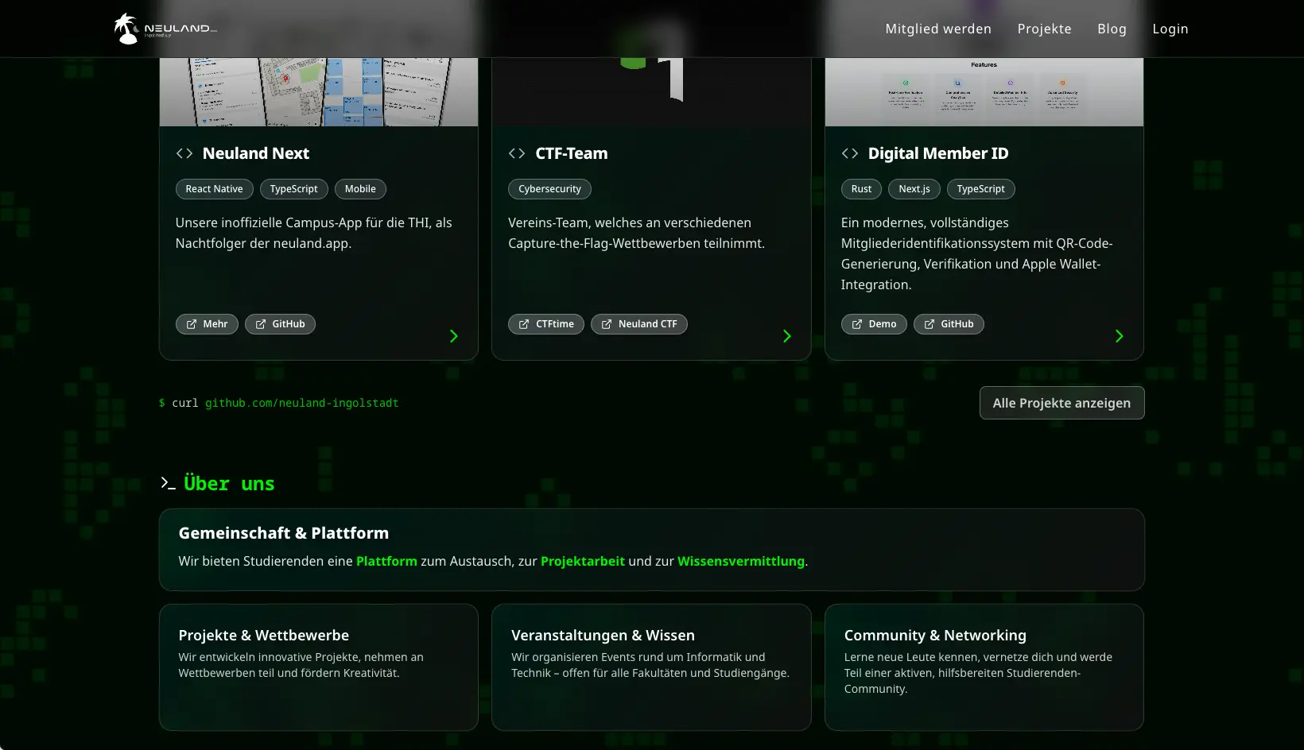Click the github.com/neuland-ingolstadt link

pos(302,403)
